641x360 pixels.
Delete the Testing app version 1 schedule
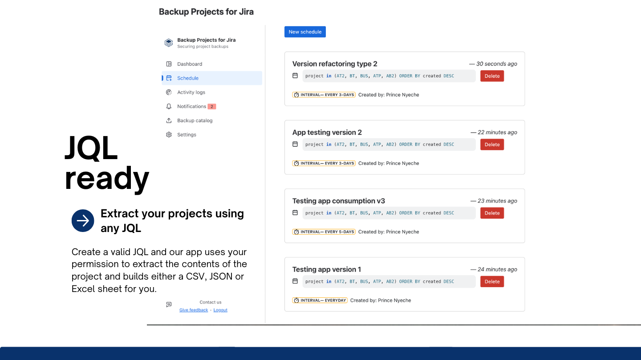click(492, 281)
